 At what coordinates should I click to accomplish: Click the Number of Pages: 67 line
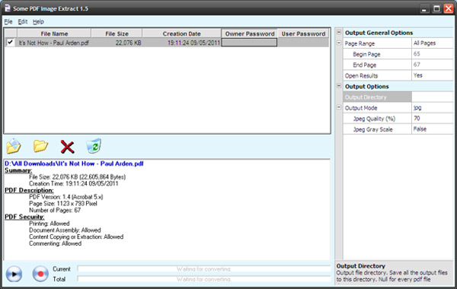(x=55, y=210)
